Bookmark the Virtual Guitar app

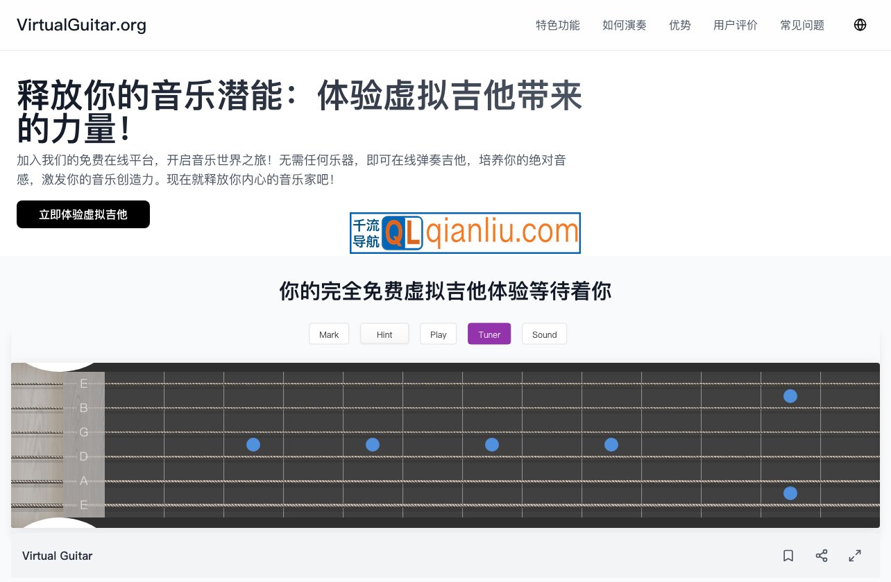[788, 556]
